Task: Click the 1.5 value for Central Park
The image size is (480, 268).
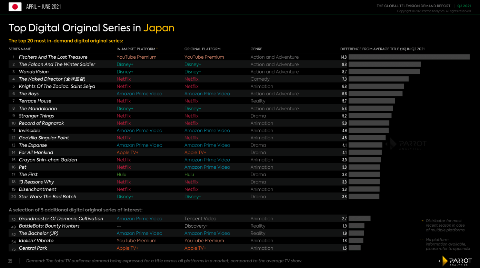Action: click(344, 248)
